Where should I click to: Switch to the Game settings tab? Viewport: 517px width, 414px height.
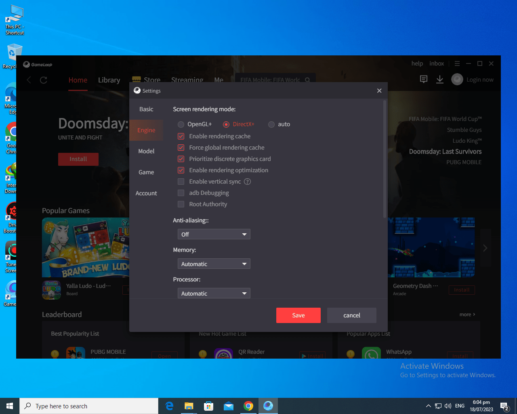[146, 172]
